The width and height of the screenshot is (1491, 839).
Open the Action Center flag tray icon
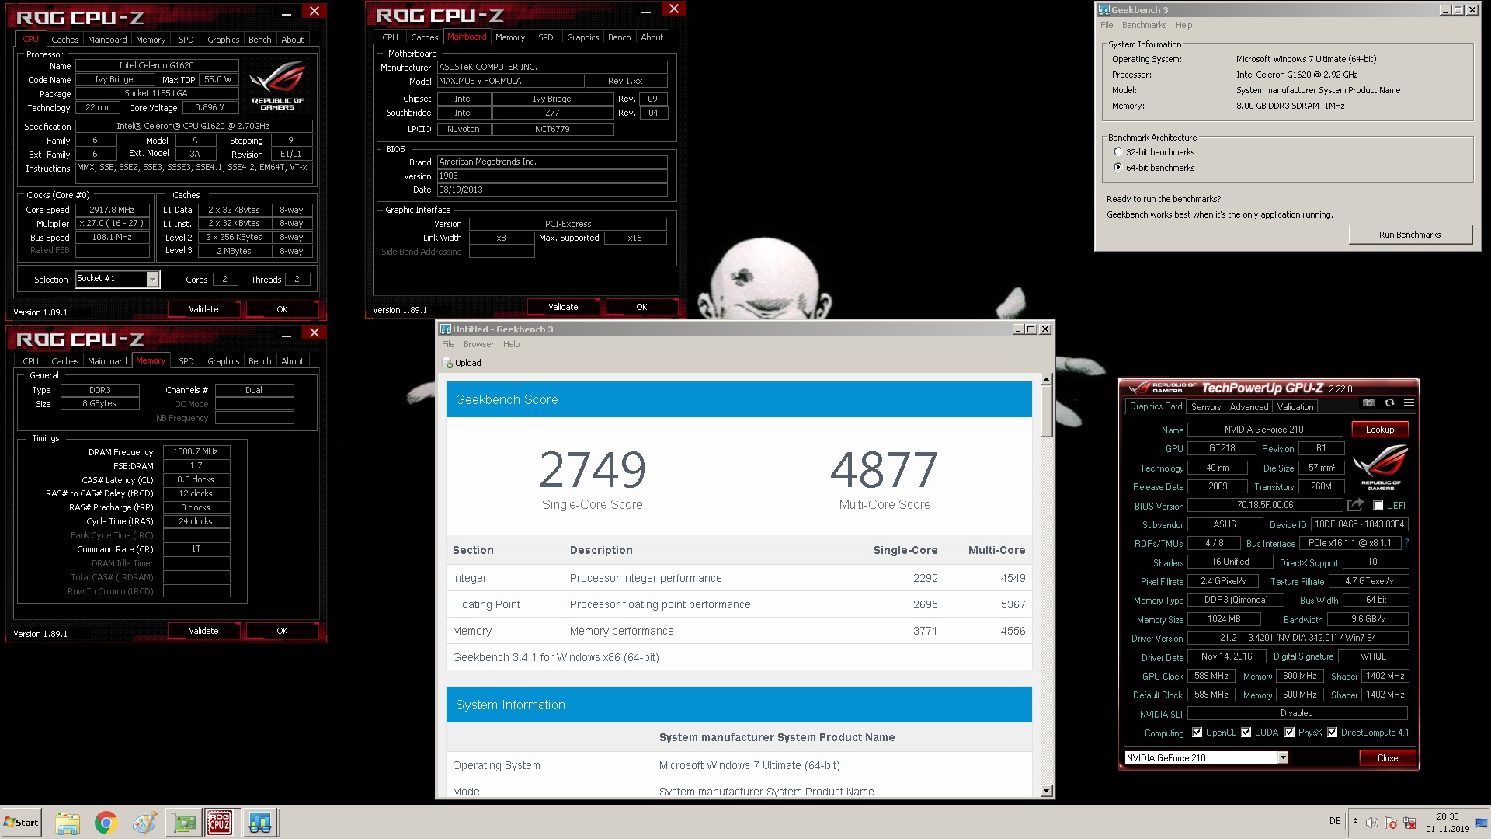click(x=1391, y=823)
